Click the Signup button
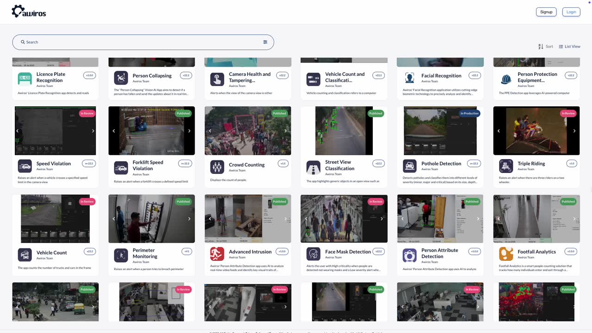Image resolution: width=592 pixels, height=333 pixels. (x=546, y=12)
